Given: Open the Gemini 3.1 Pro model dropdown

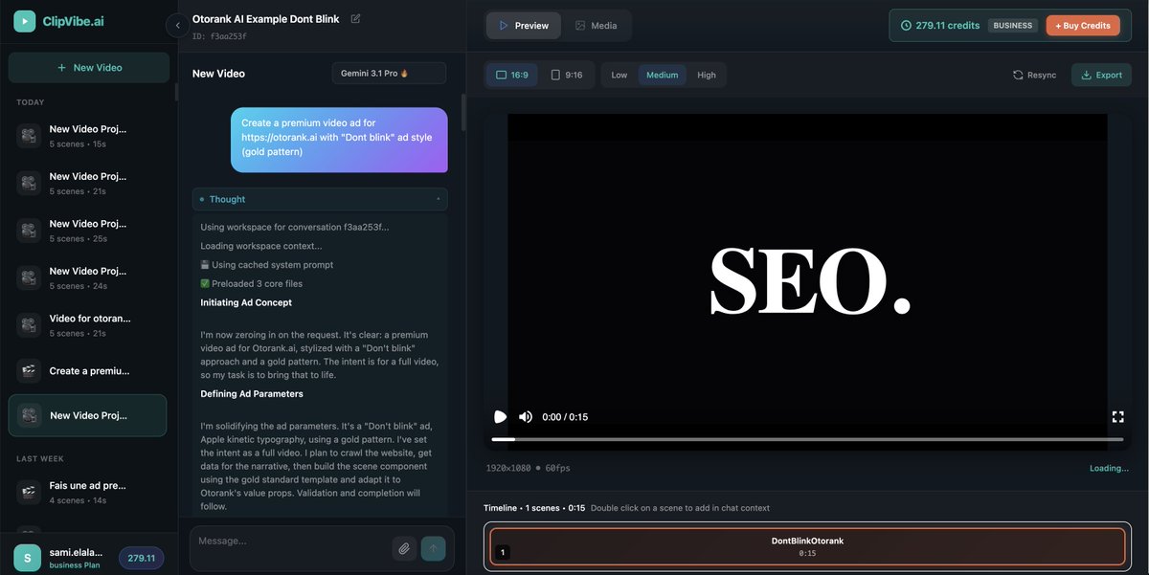Looking at the screenshot, I should [x=389, y=74].
